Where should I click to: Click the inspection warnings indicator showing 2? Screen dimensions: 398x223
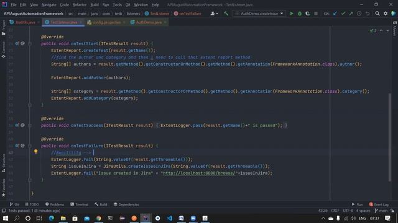(x=373, y=30)
